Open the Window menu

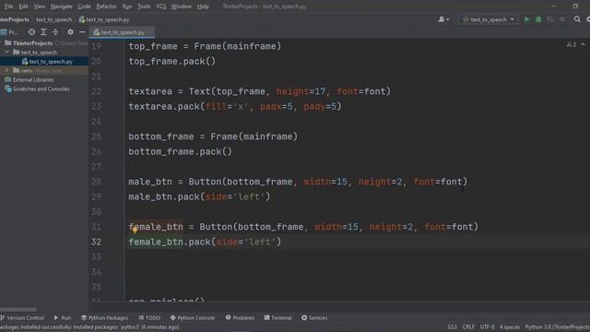pyautogui.click(x=181, y=6)
